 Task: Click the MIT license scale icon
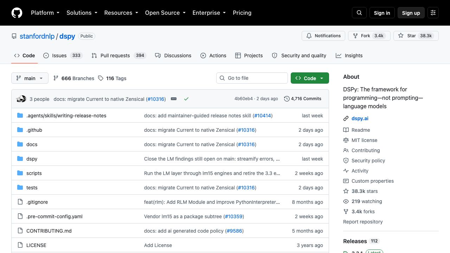coord(346,140)
